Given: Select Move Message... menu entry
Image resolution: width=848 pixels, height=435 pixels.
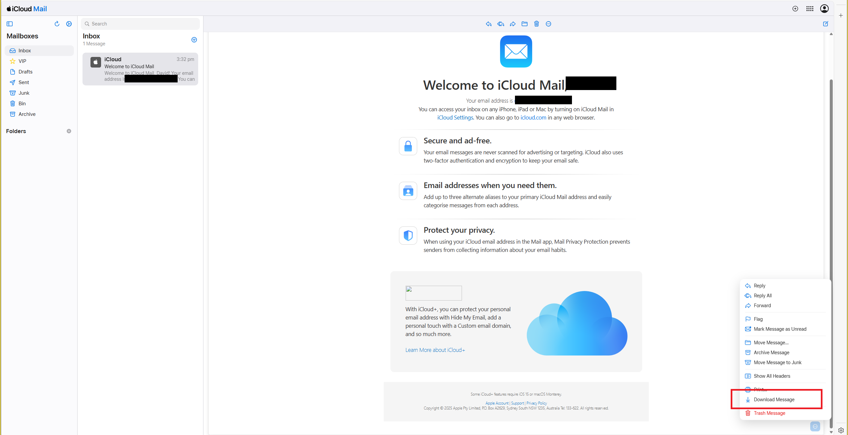Looking at the screenshot, I should click(785, 343).
